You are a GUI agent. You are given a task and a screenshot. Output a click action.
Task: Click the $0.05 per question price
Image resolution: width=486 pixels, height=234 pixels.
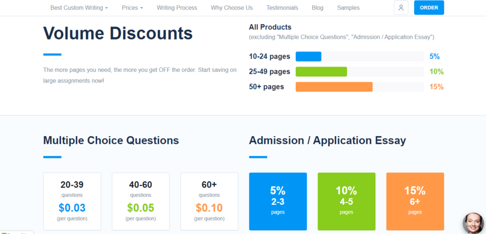click(141, 208)
